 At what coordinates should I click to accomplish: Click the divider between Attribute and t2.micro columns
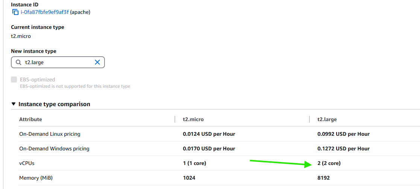[175, 119]
